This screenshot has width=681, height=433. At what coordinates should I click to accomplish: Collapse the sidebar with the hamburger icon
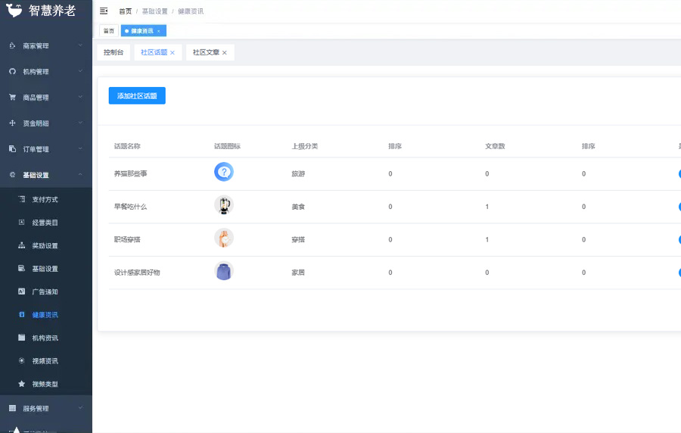(104, 11)
